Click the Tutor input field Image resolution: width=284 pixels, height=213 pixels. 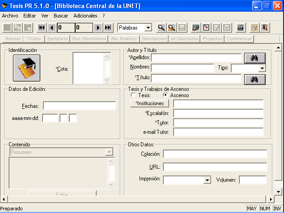tap(218, 123)
